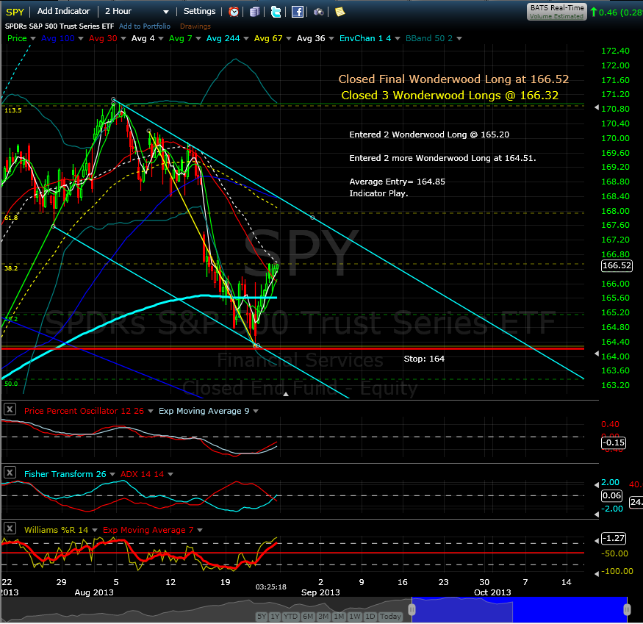Set range to 3M

pos(323,616)
